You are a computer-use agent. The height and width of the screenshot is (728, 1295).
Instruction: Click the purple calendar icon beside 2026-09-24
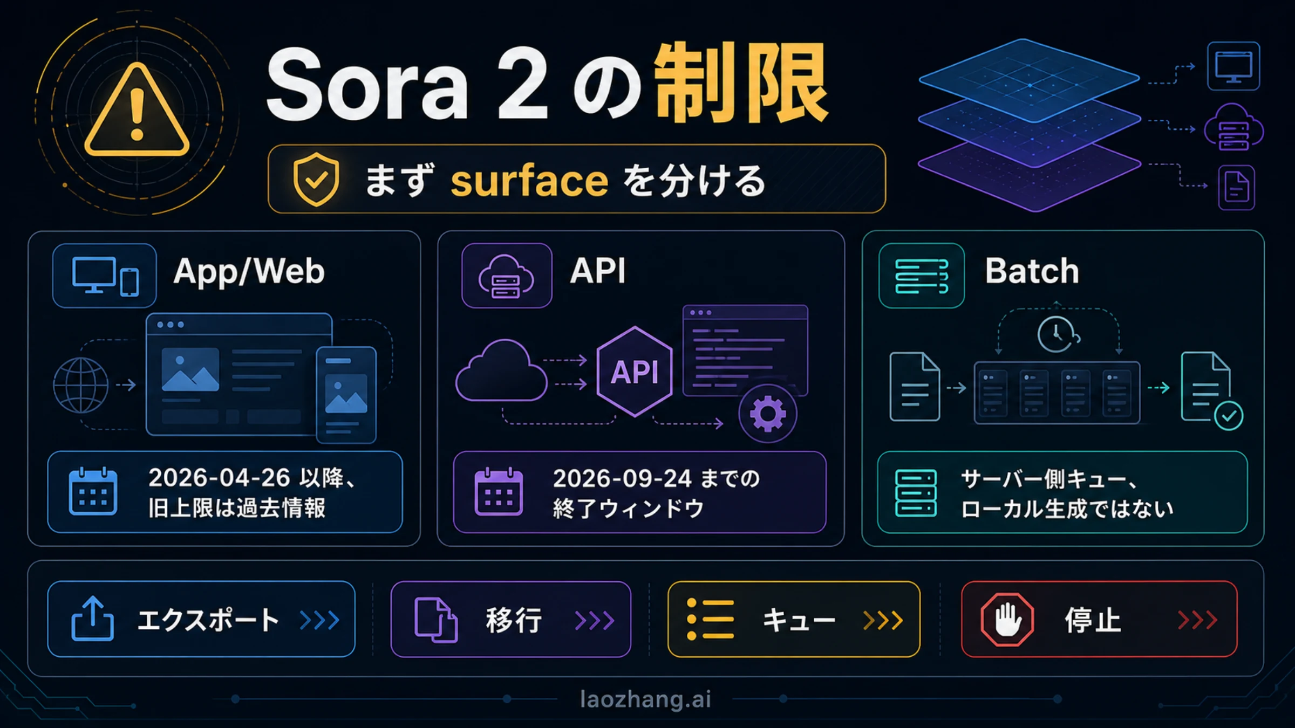tap(499, 492)
